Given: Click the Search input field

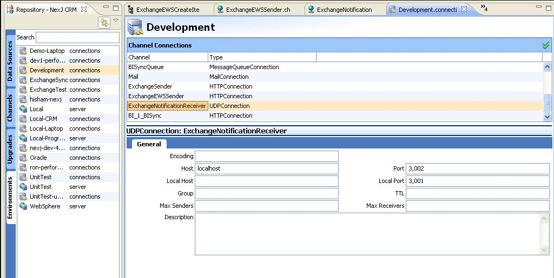Looking at the screenshot, I should [77, 37].
